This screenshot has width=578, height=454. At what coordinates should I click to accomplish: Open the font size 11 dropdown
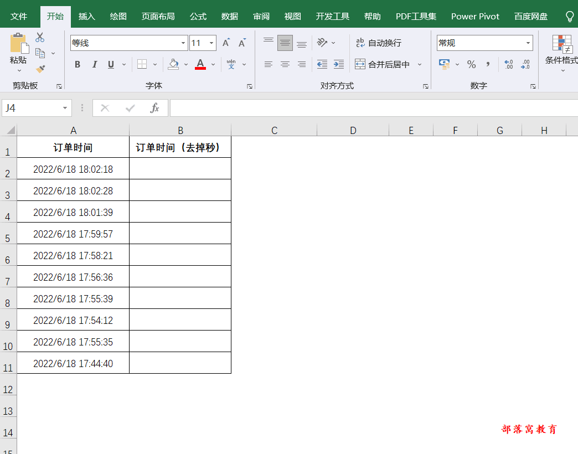tap(211, 43)
